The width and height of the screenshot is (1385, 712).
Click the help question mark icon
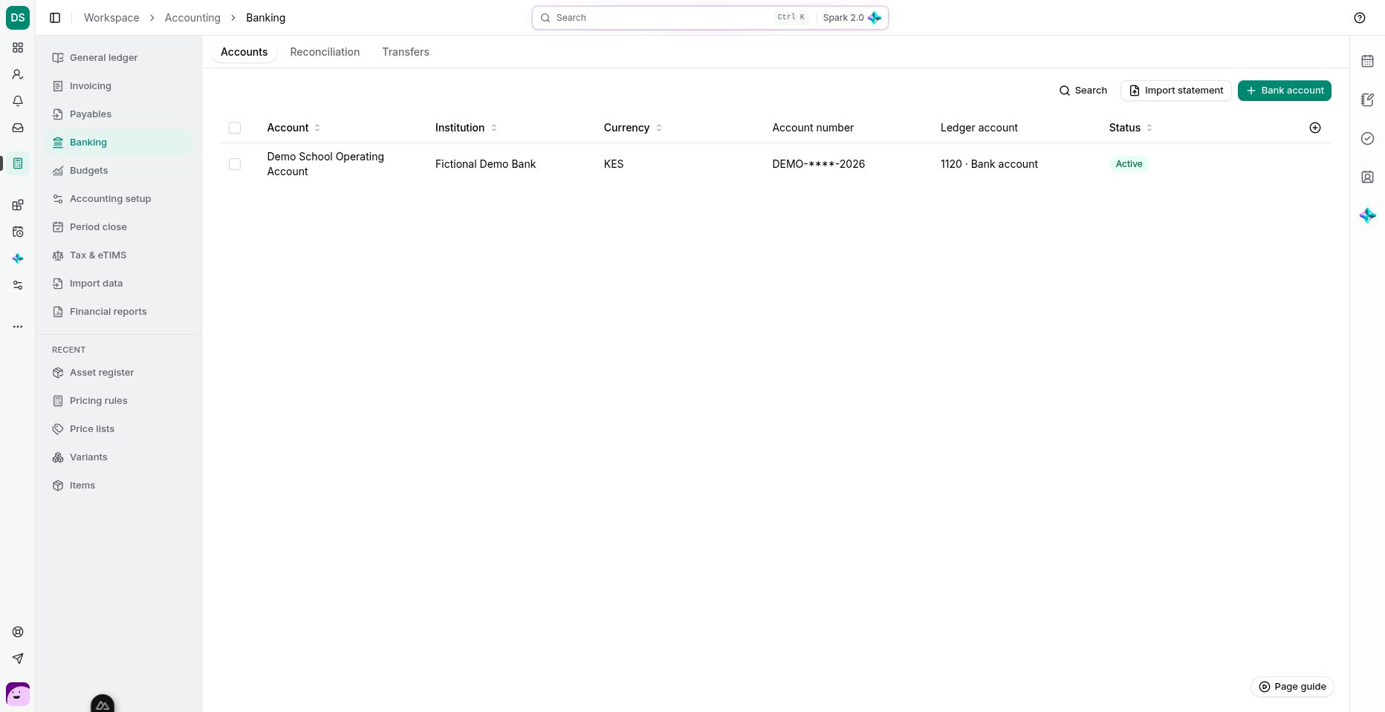click(1360, 18)
